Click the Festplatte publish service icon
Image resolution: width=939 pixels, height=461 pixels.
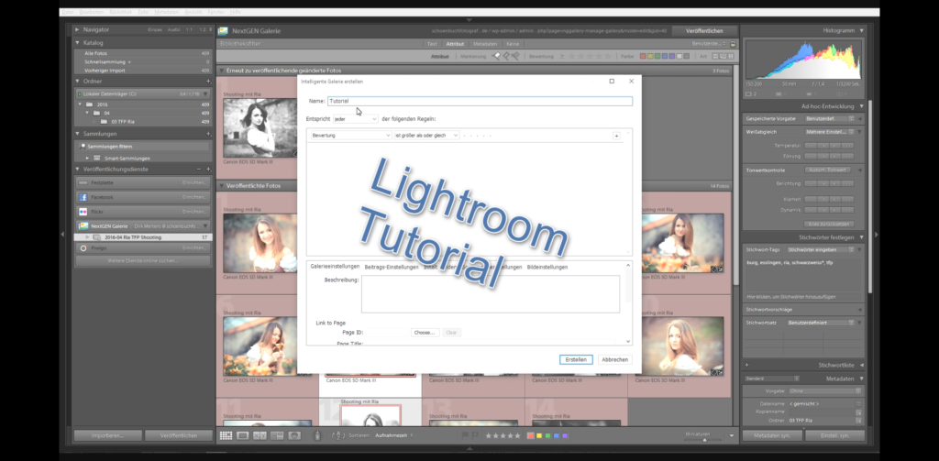tap(83, 182)
